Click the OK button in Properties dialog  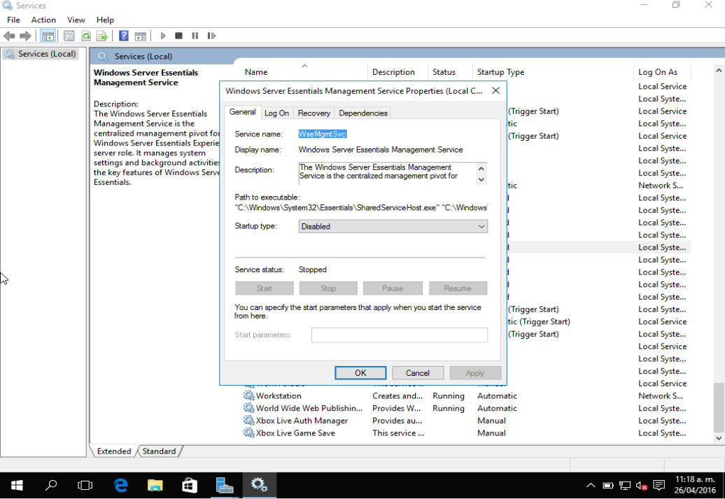click(360, 372)
